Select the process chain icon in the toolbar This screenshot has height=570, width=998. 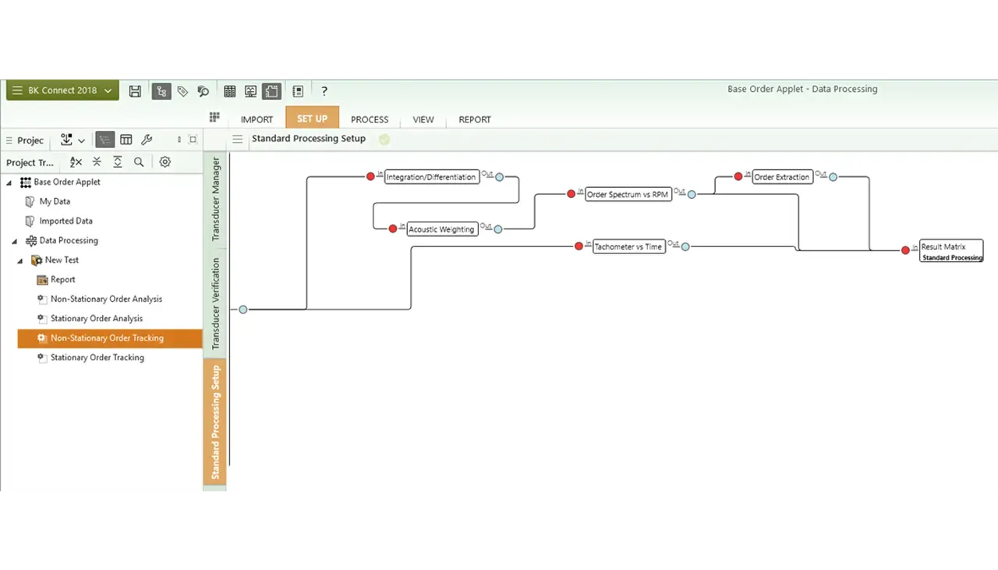point(161,90)
